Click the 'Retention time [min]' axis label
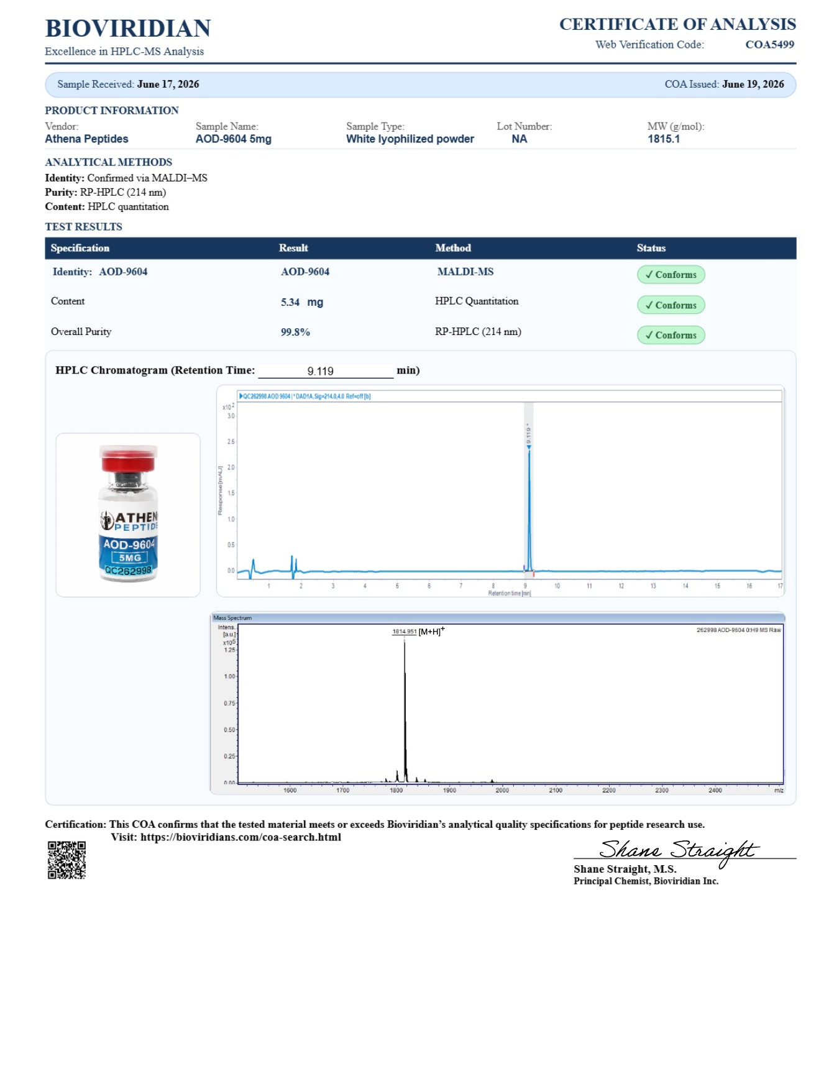The height and width of the screenshot is (1074, 829). [x=510, y=594]
